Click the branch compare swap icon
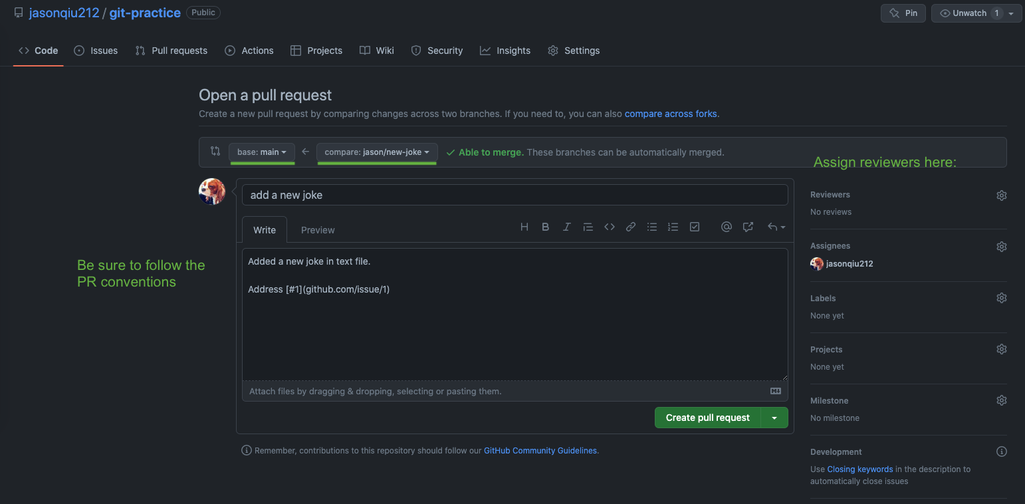Screen dimensions: 1025x504 tap(215, 151)
